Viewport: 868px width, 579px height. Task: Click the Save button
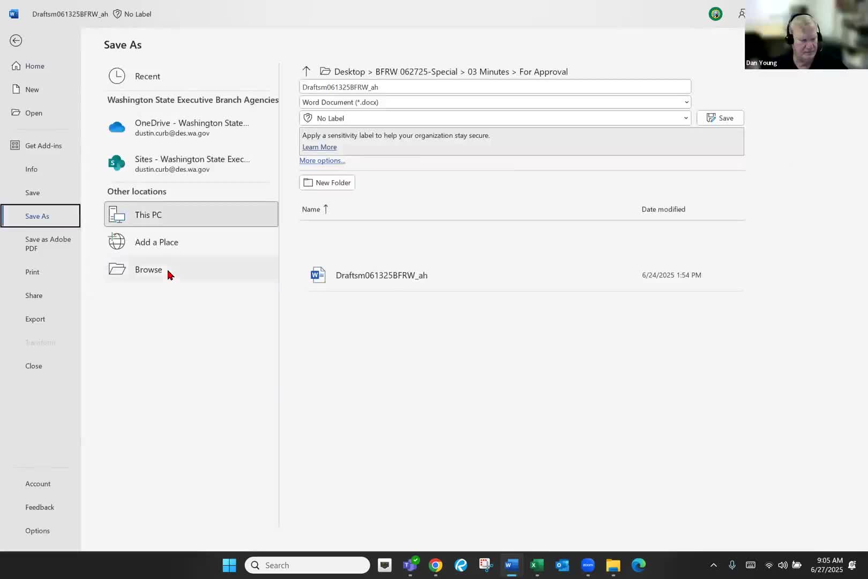point(720,118)
